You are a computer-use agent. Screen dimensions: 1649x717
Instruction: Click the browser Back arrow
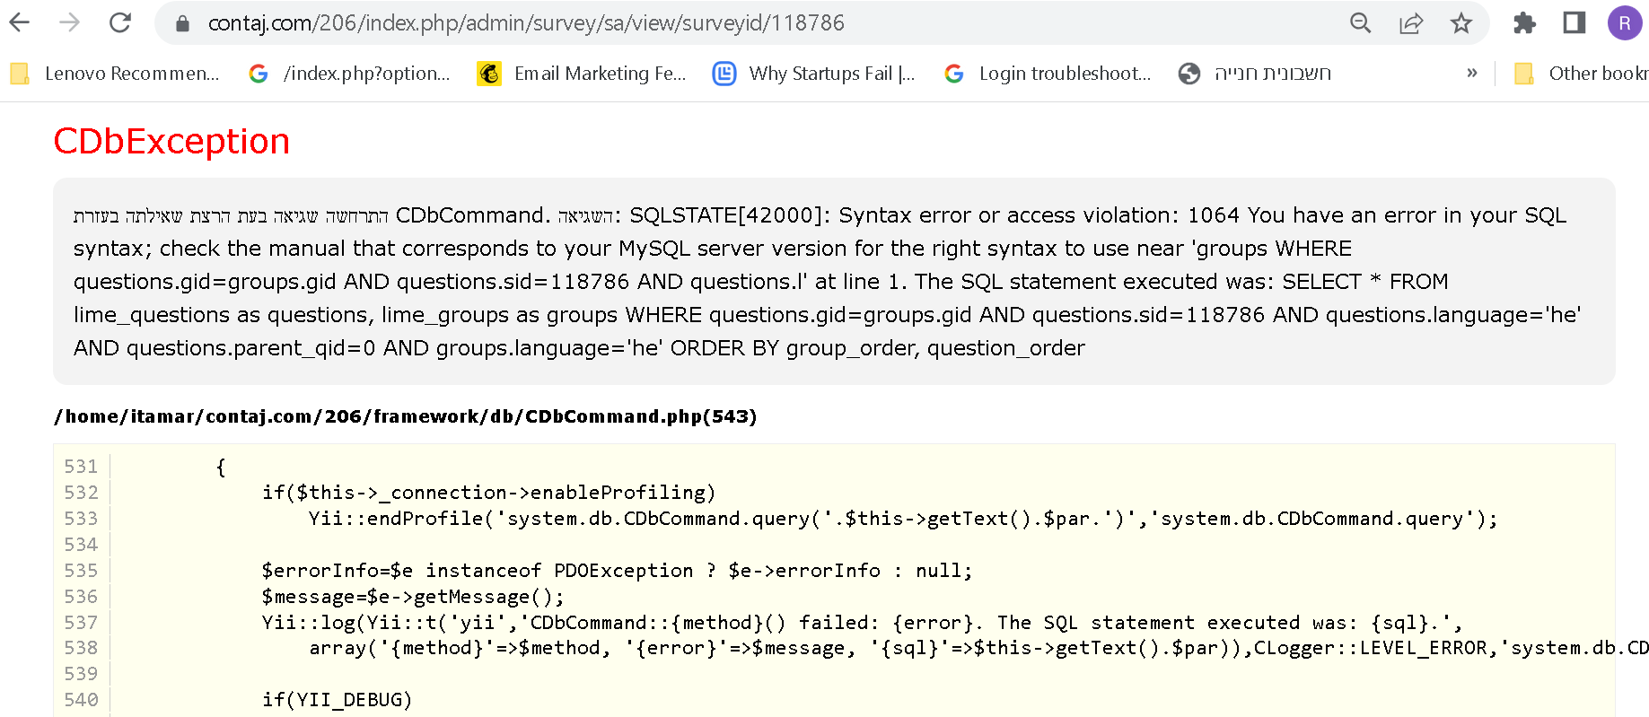pos(20,22)
